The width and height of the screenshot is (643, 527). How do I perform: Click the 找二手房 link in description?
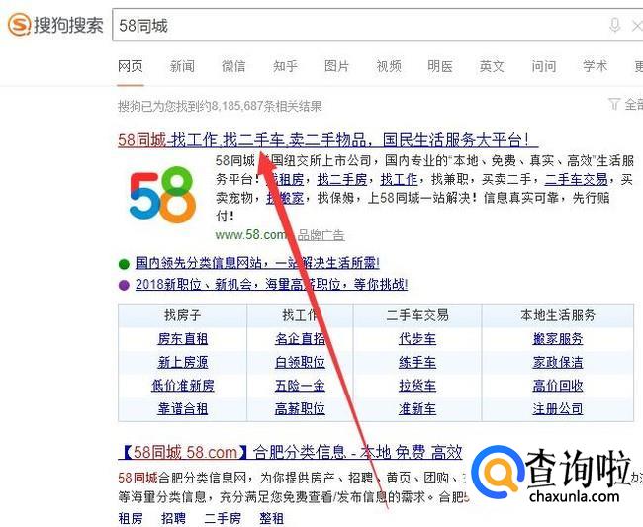point(342,179)
